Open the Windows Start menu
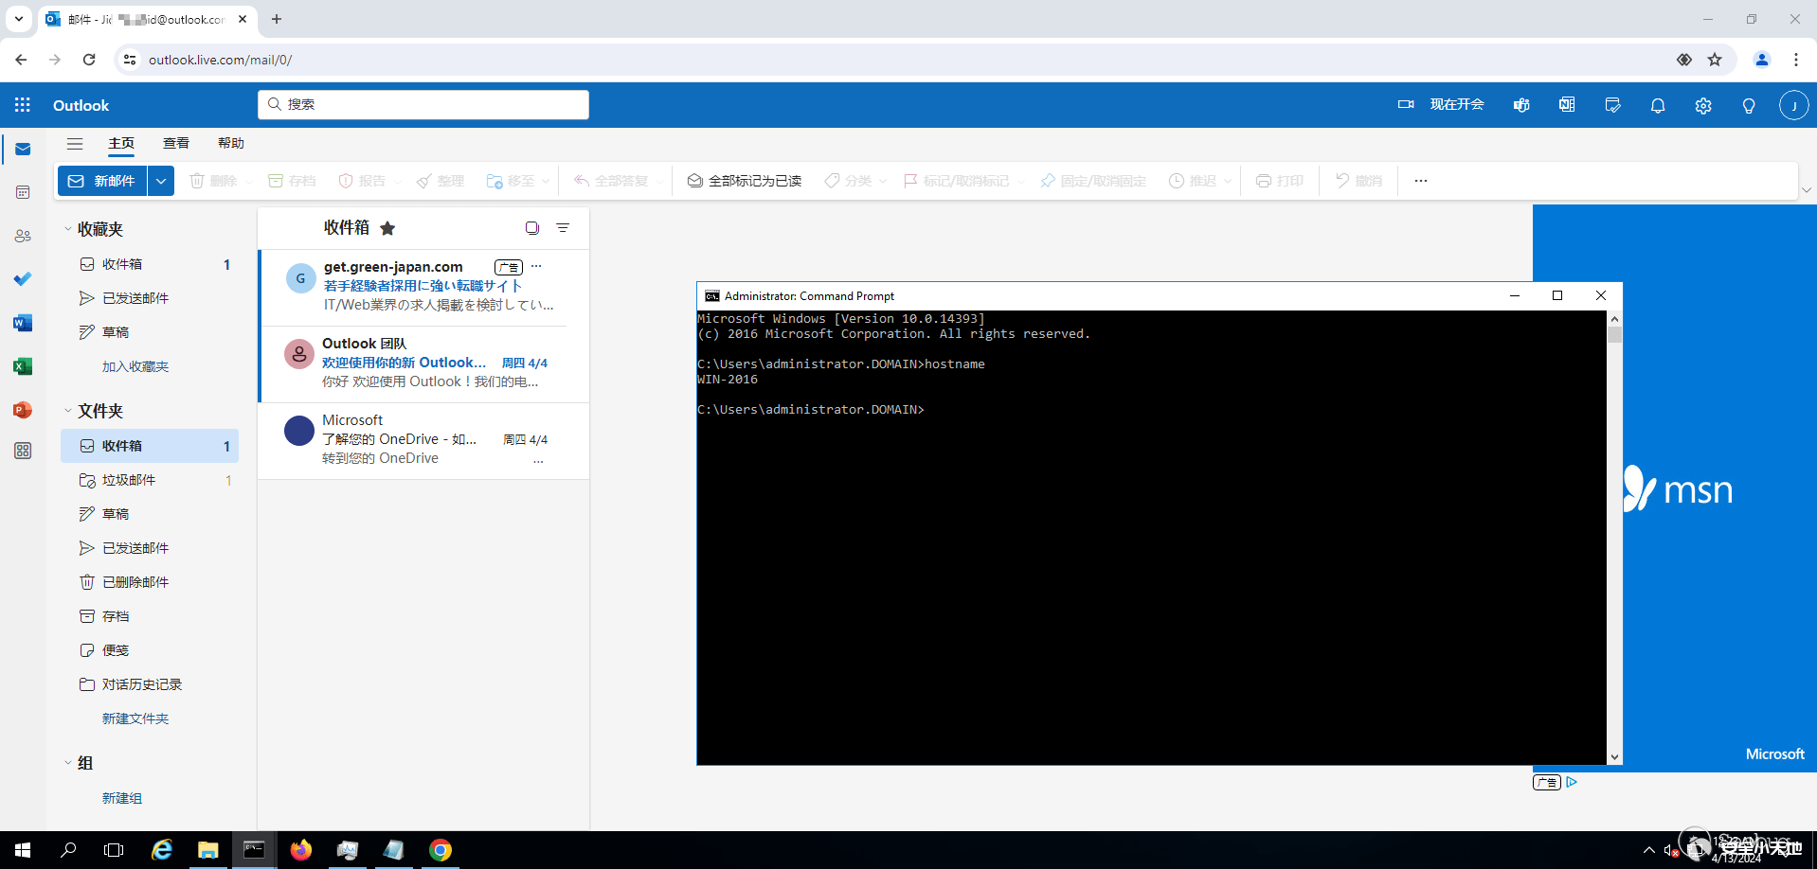Image resolution: width=1817 pixels, height=869 pixels. point(23,850)
